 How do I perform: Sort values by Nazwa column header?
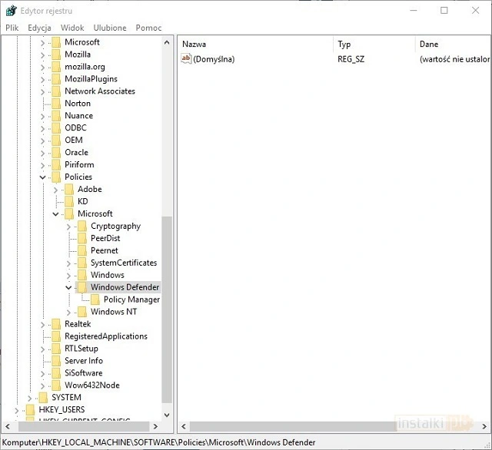[254, 45]
